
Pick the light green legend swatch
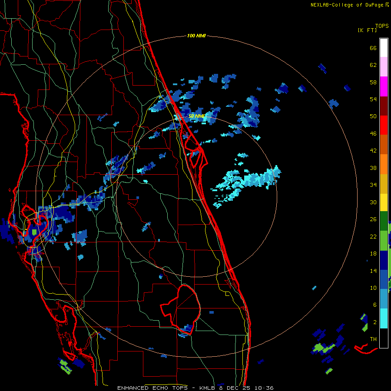384,241
